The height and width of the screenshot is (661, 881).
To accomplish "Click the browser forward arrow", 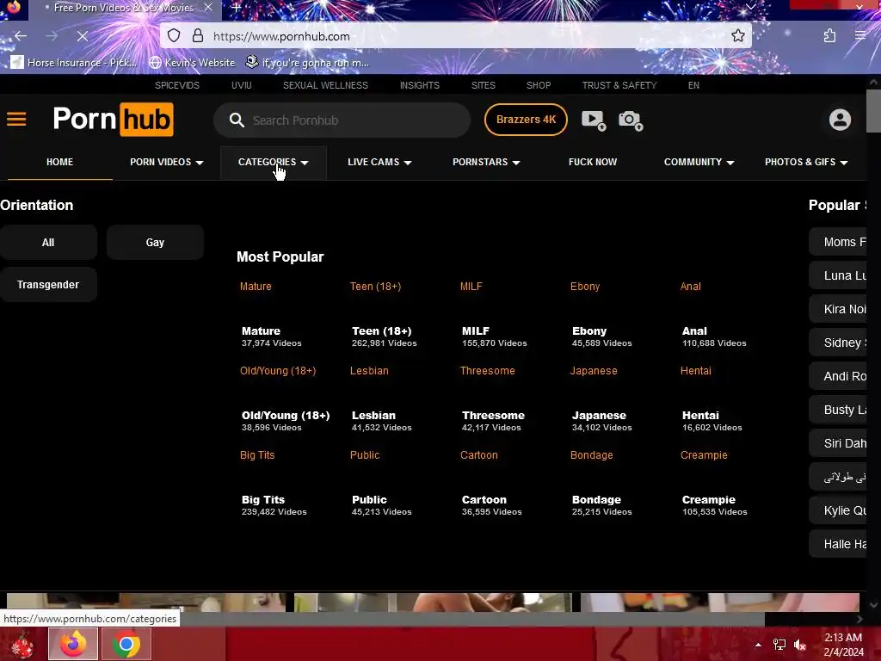I will pyautogui.click(x=51, y=36).
